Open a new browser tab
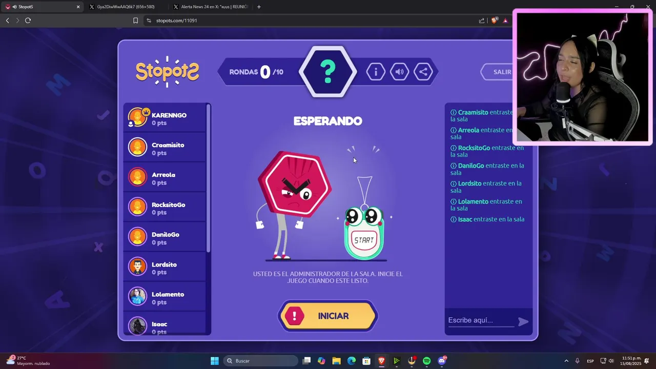 (x=259, y=7)
